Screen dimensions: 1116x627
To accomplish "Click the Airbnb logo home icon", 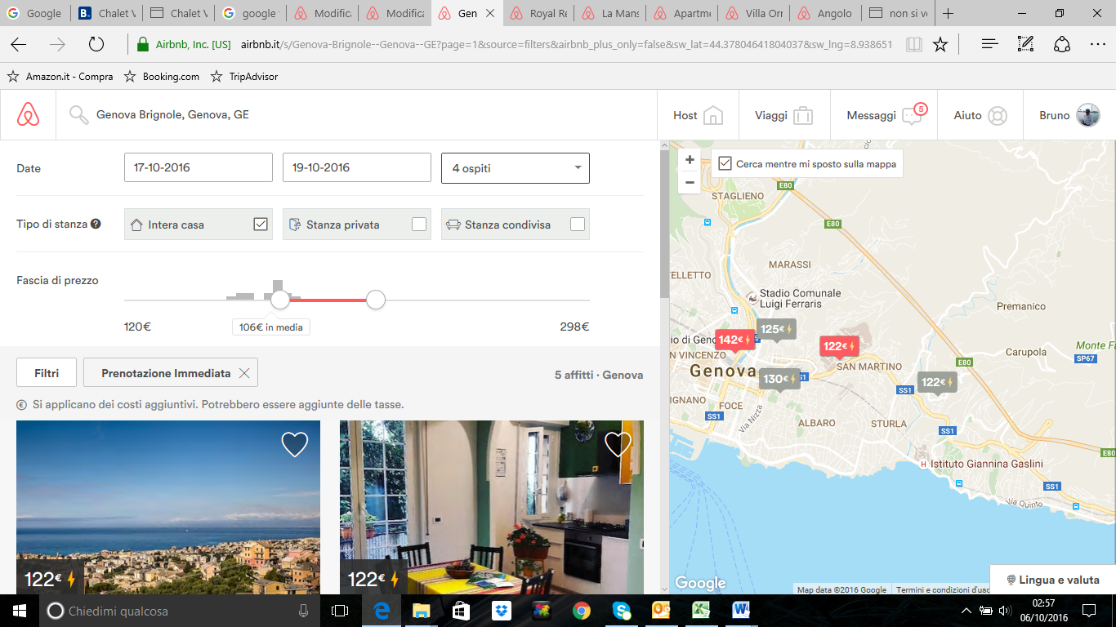I will click(x=28, y=115).
